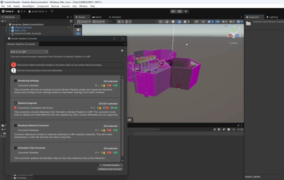The width and height of the screenshot is (284, 180).
Task: Open the Hierarchy panel's three-dot menu
Action: pyautogui.click(x=71, y=17)
